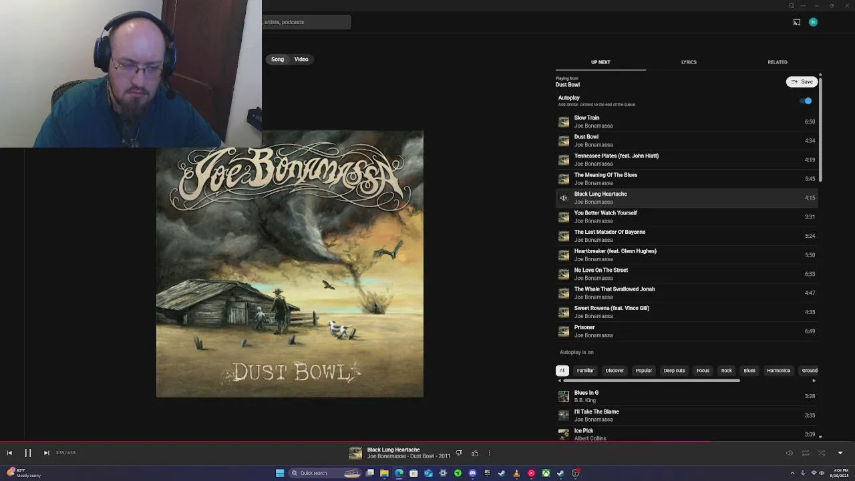Play The Last Matador Of Bayonne
Image resolution: width=855 pixels, height=481 pixels.
click(687, 236)
